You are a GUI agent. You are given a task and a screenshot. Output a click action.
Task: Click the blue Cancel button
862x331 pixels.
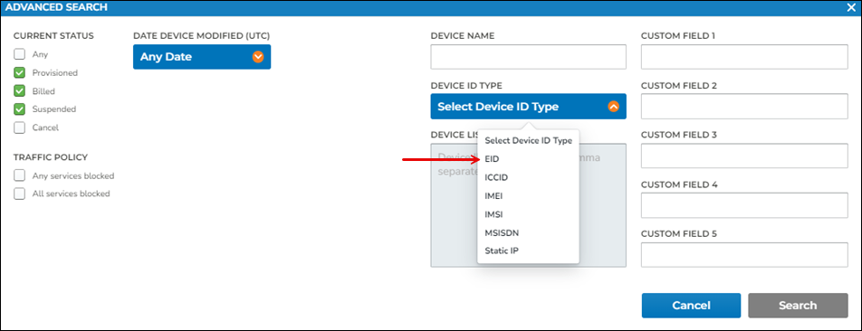click(691, 305)
